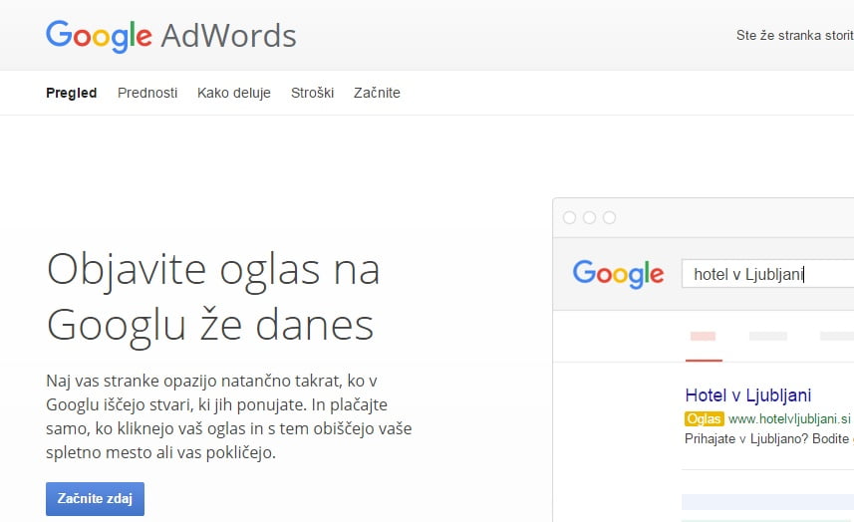Select Začnite in the navigation bar
854x522 pixels.
point(377,93)
